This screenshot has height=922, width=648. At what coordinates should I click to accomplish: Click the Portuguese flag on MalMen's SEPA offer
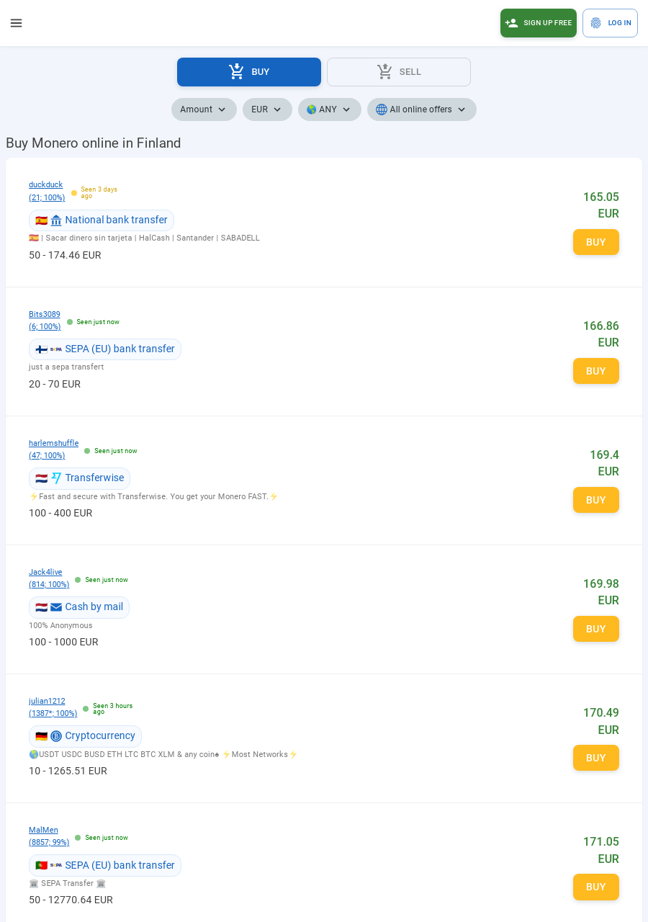coord(42,865)
